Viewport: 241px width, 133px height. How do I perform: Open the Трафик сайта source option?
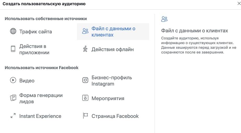[36, 32]
